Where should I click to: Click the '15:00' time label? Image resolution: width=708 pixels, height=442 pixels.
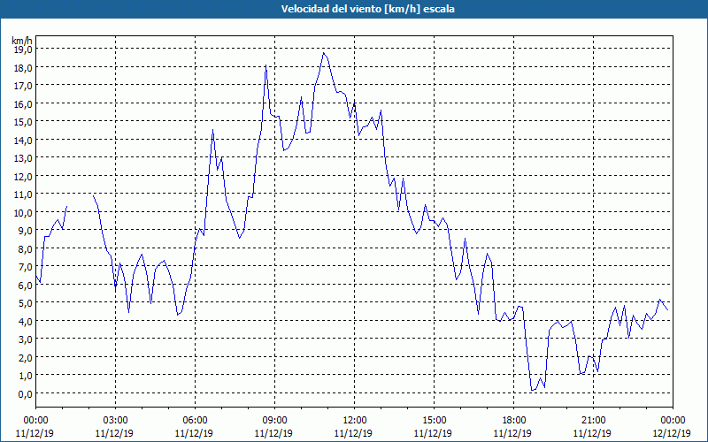(x=434, y=421)
